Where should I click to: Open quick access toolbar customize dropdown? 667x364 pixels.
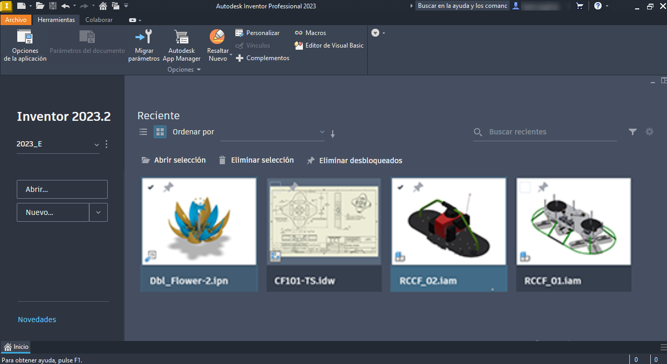[125, 6]
